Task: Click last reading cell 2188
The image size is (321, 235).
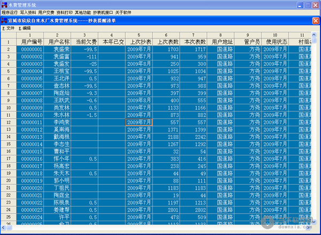Action: click(166, 137)
